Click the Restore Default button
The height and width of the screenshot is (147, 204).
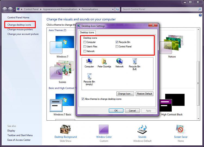(x=144, y=94)
